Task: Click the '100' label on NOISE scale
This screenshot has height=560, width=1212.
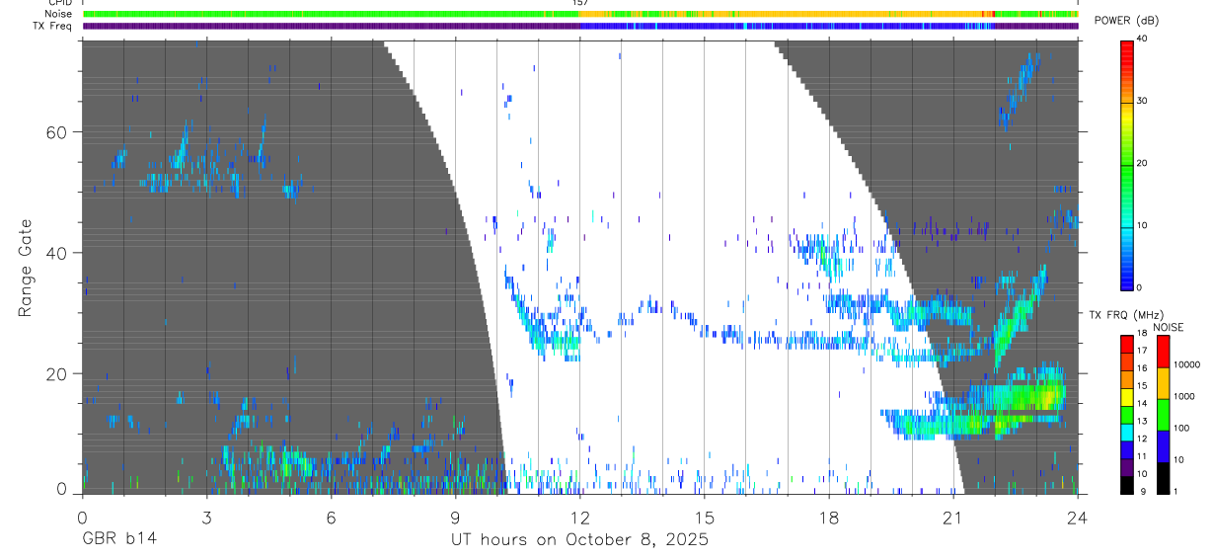Action: (x=1182, y=429)
